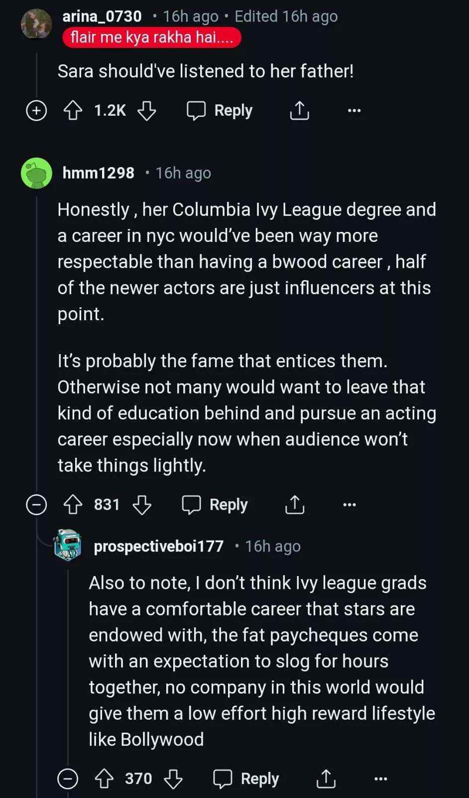Upvote arina_0730's comment

coord(73,110)
